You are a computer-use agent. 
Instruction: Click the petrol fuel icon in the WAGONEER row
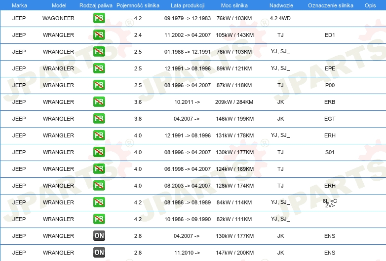(x=99, y=18)
